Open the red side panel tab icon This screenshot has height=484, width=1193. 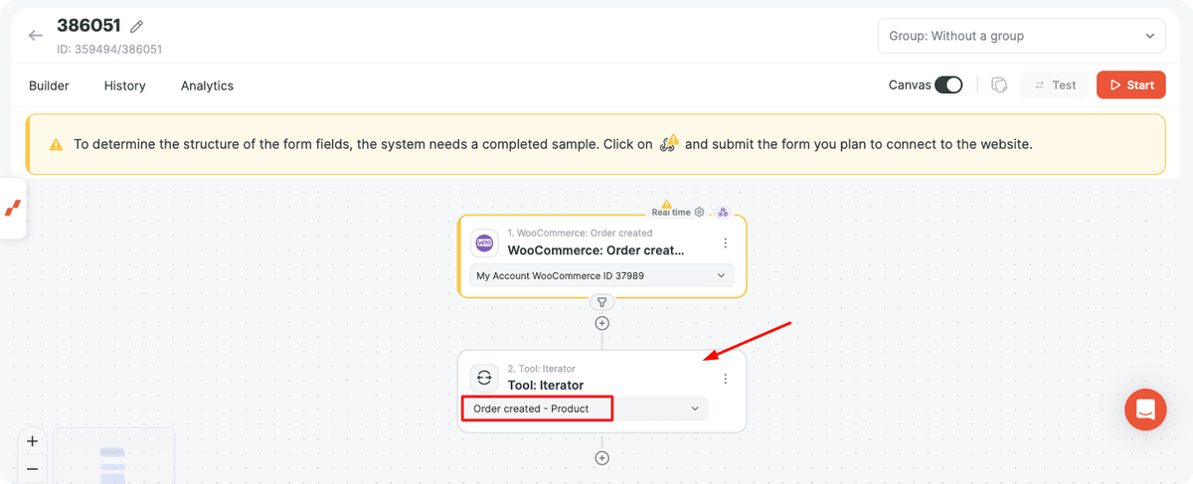(x=13, y=208)
